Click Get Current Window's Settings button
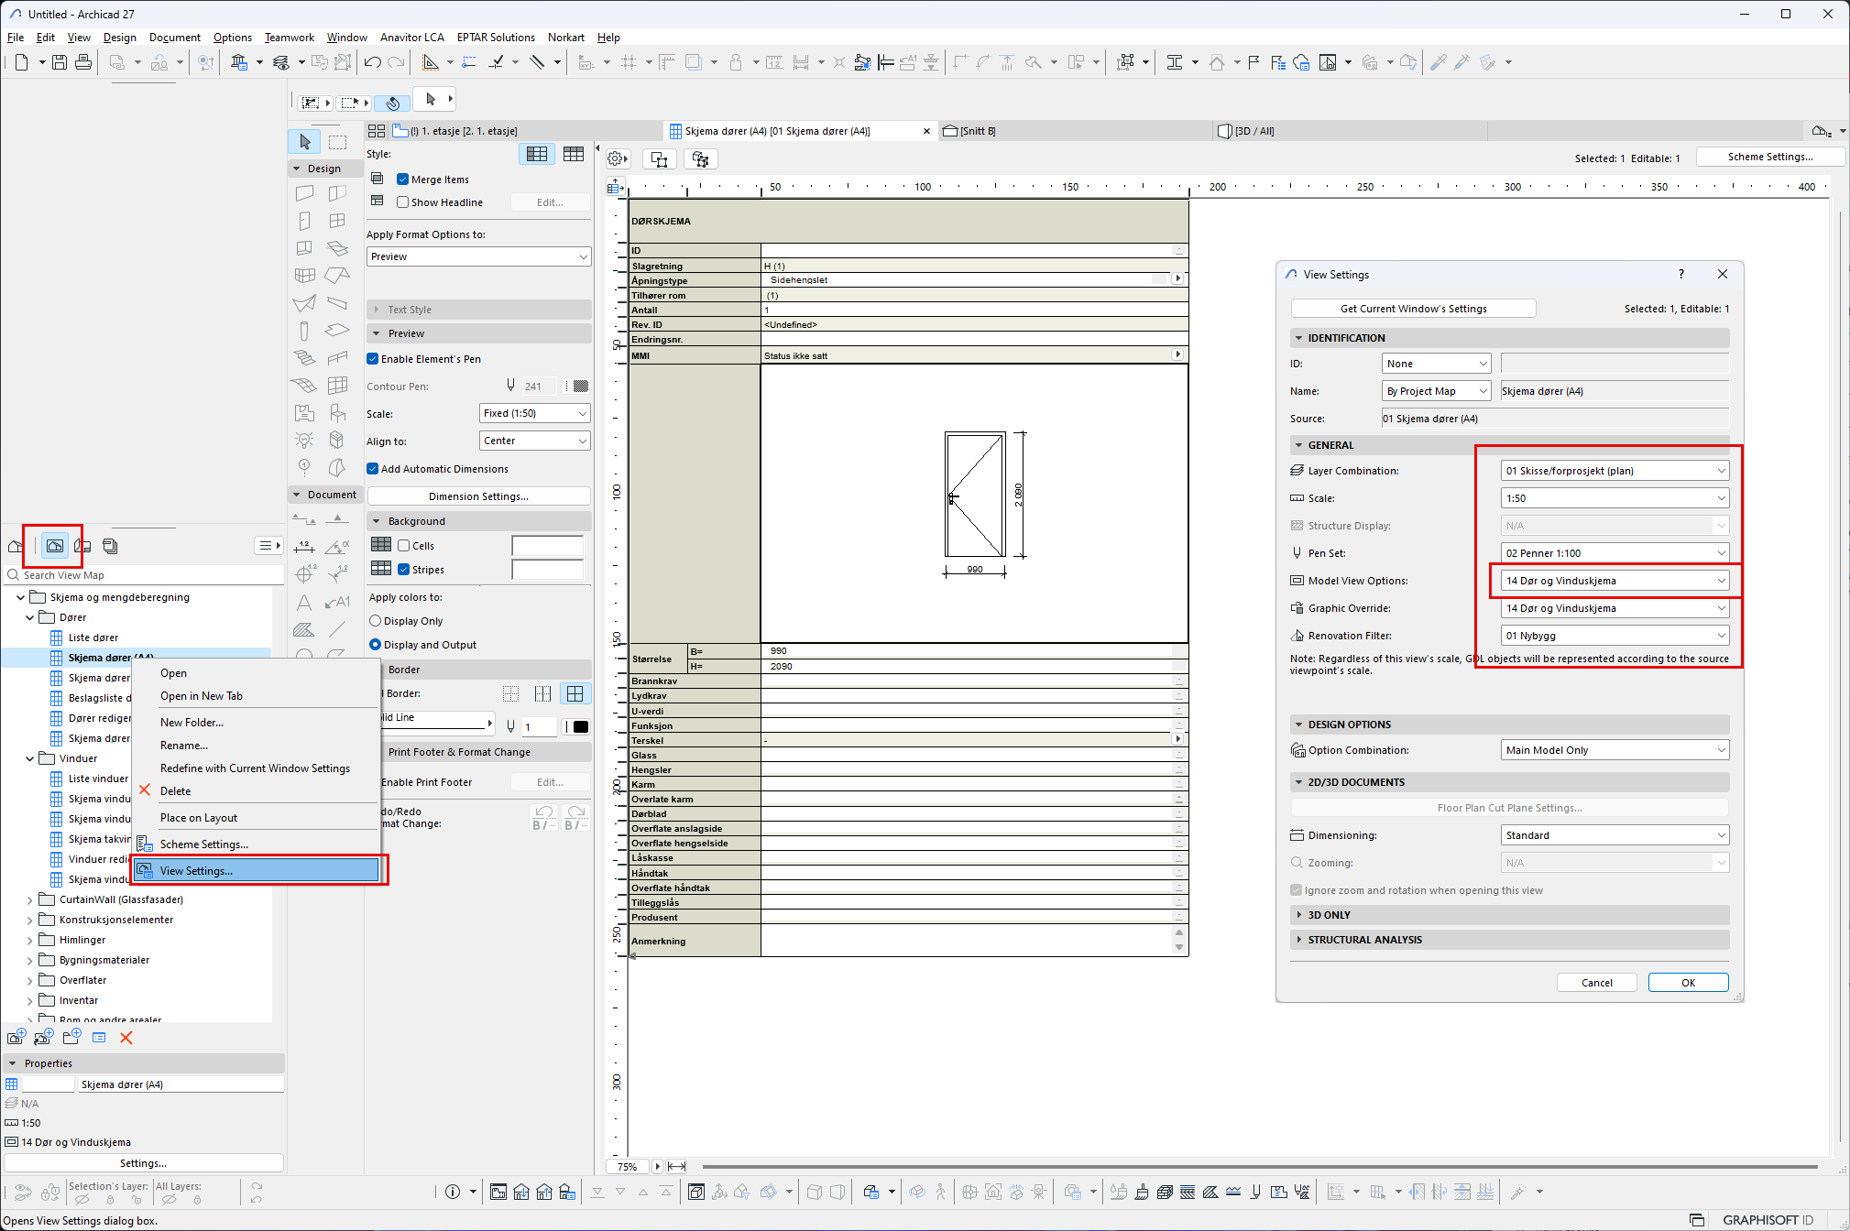The width and height of the screenshot is (1850, 1231). pos(1413,309)
